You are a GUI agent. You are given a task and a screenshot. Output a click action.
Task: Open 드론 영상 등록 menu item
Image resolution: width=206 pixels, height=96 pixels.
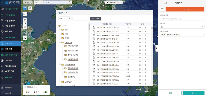click(10, 26)
